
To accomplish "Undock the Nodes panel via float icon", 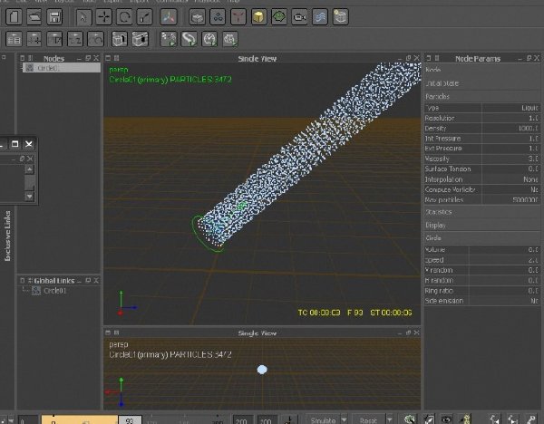I will (x=88, y=58).
